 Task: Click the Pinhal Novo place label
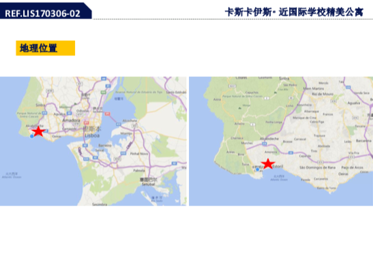pos(139,154)
